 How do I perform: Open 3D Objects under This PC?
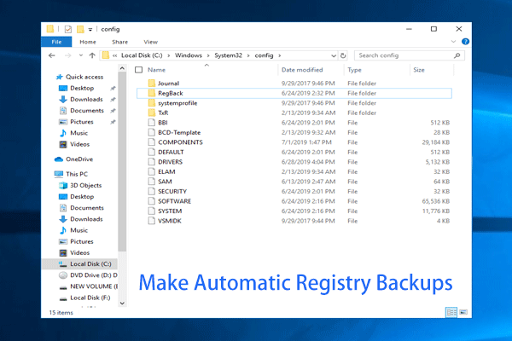(x=86, y=185)
